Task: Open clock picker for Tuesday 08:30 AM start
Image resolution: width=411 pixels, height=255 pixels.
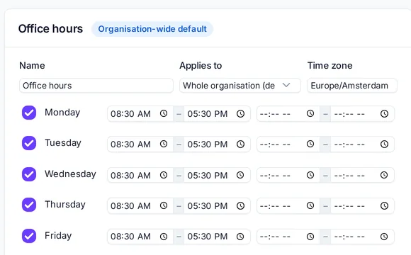Action: point(164,144)
